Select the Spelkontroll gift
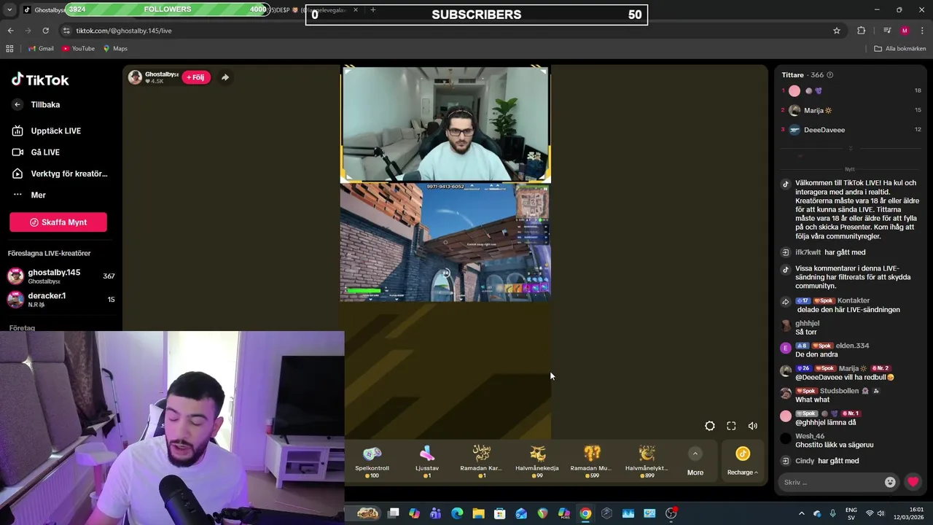Image resolution: width=933 pixels, height=525 pixels. (x=372, y=462)
